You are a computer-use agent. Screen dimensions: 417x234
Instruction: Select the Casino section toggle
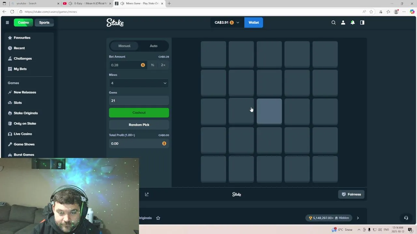click(x=23, y=22)
